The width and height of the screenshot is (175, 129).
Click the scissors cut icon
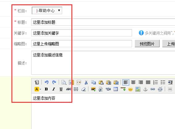tap(86, 82)
